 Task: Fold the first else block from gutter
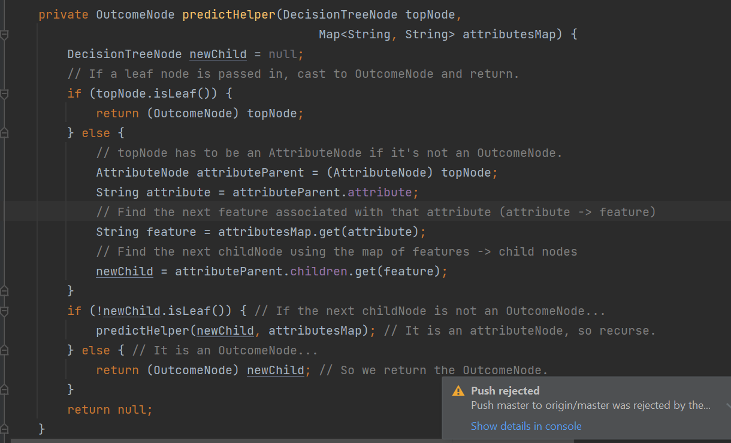click(x=5, y=133)
